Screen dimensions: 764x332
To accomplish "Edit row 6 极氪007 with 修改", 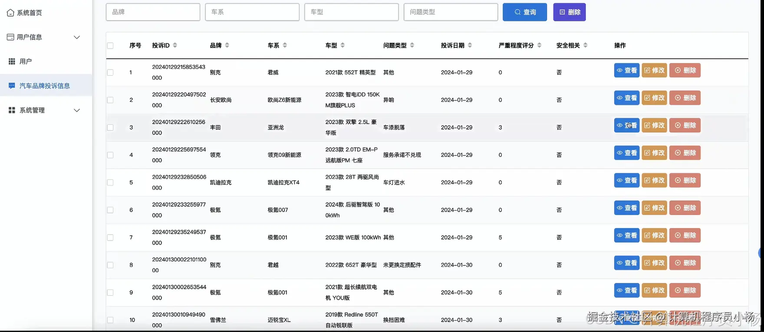I will point(654,208).
